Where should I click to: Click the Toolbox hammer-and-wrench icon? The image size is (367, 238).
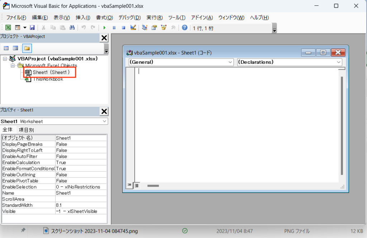[x=173, y=28]
